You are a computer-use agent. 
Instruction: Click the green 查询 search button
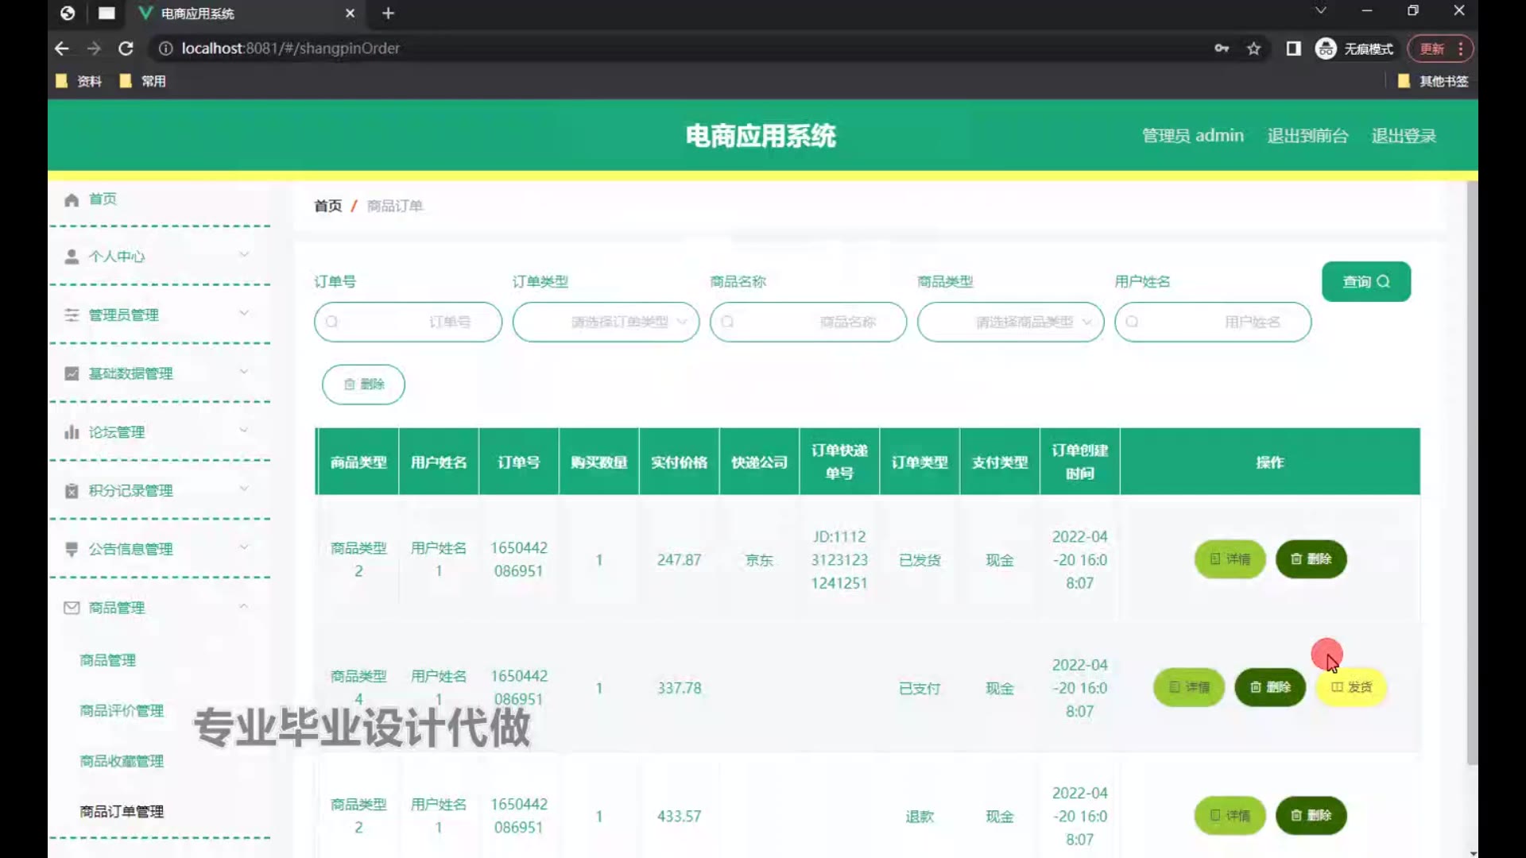pyautogui.click(x=1365, y=281)
